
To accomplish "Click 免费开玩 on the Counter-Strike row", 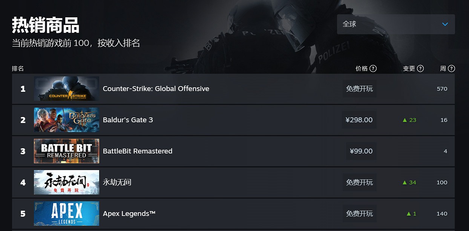I will [359, 89].
